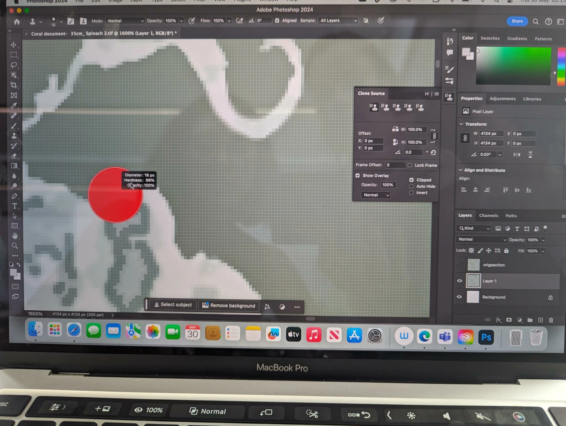Click the delete layer trash icon

(x=551, y=320)
